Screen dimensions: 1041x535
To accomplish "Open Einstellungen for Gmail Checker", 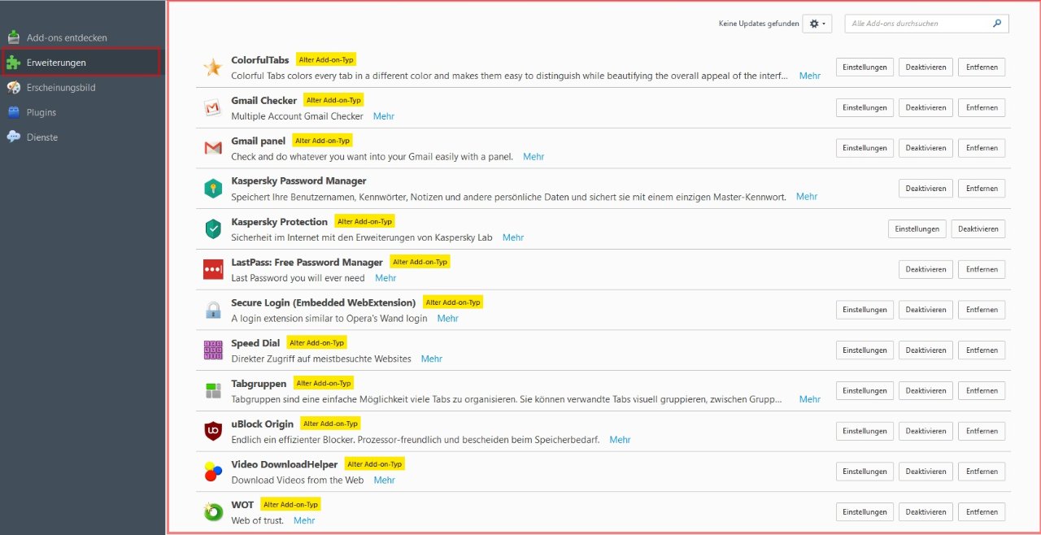I will click(865, 107).
